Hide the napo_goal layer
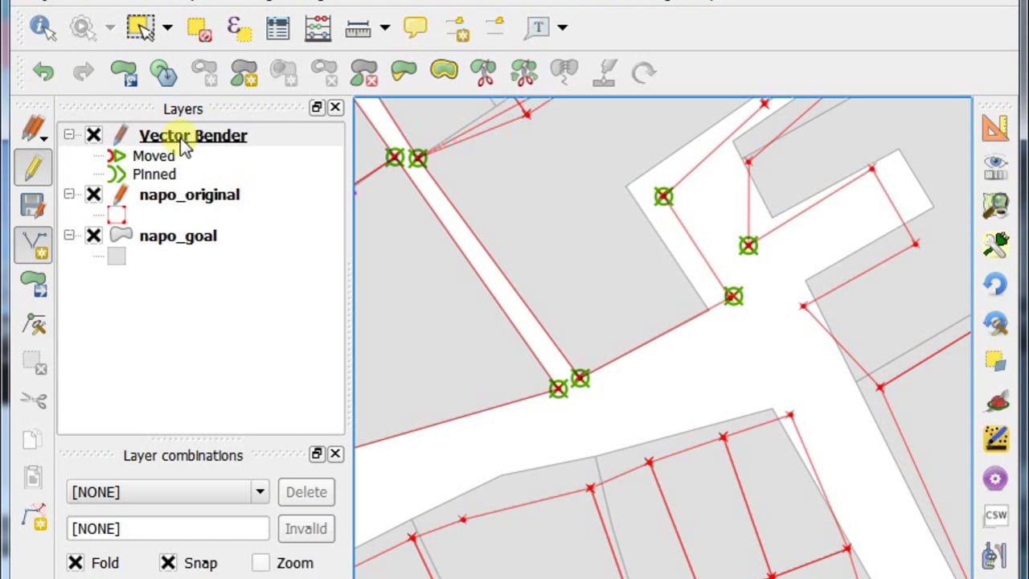The image size is (1029, 579). [94, 236]
